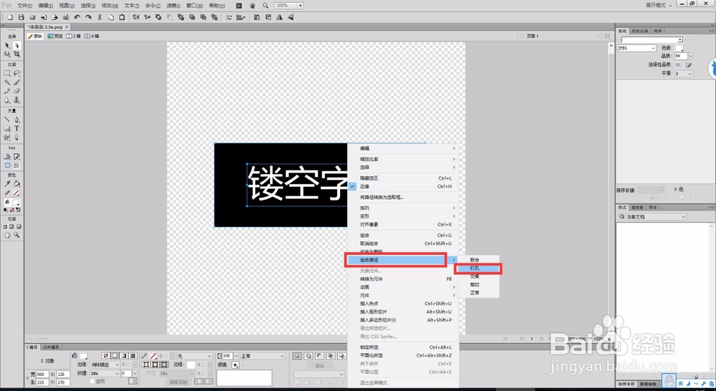Select the solid fill category button
716x391 pixels.
[x=115, y=355]
